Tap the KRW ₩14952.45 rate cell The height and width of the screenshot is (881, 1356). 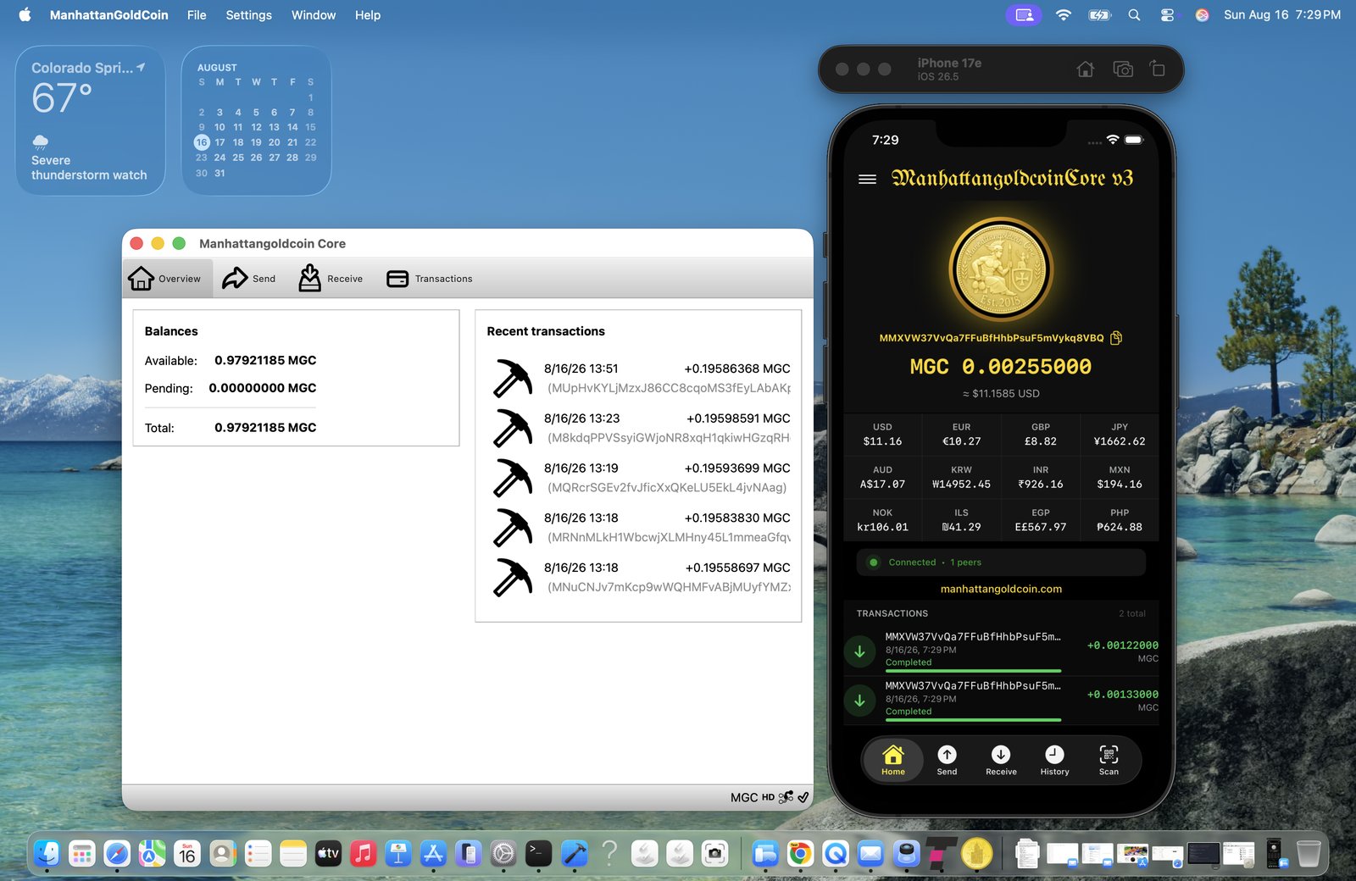(961, 477)
